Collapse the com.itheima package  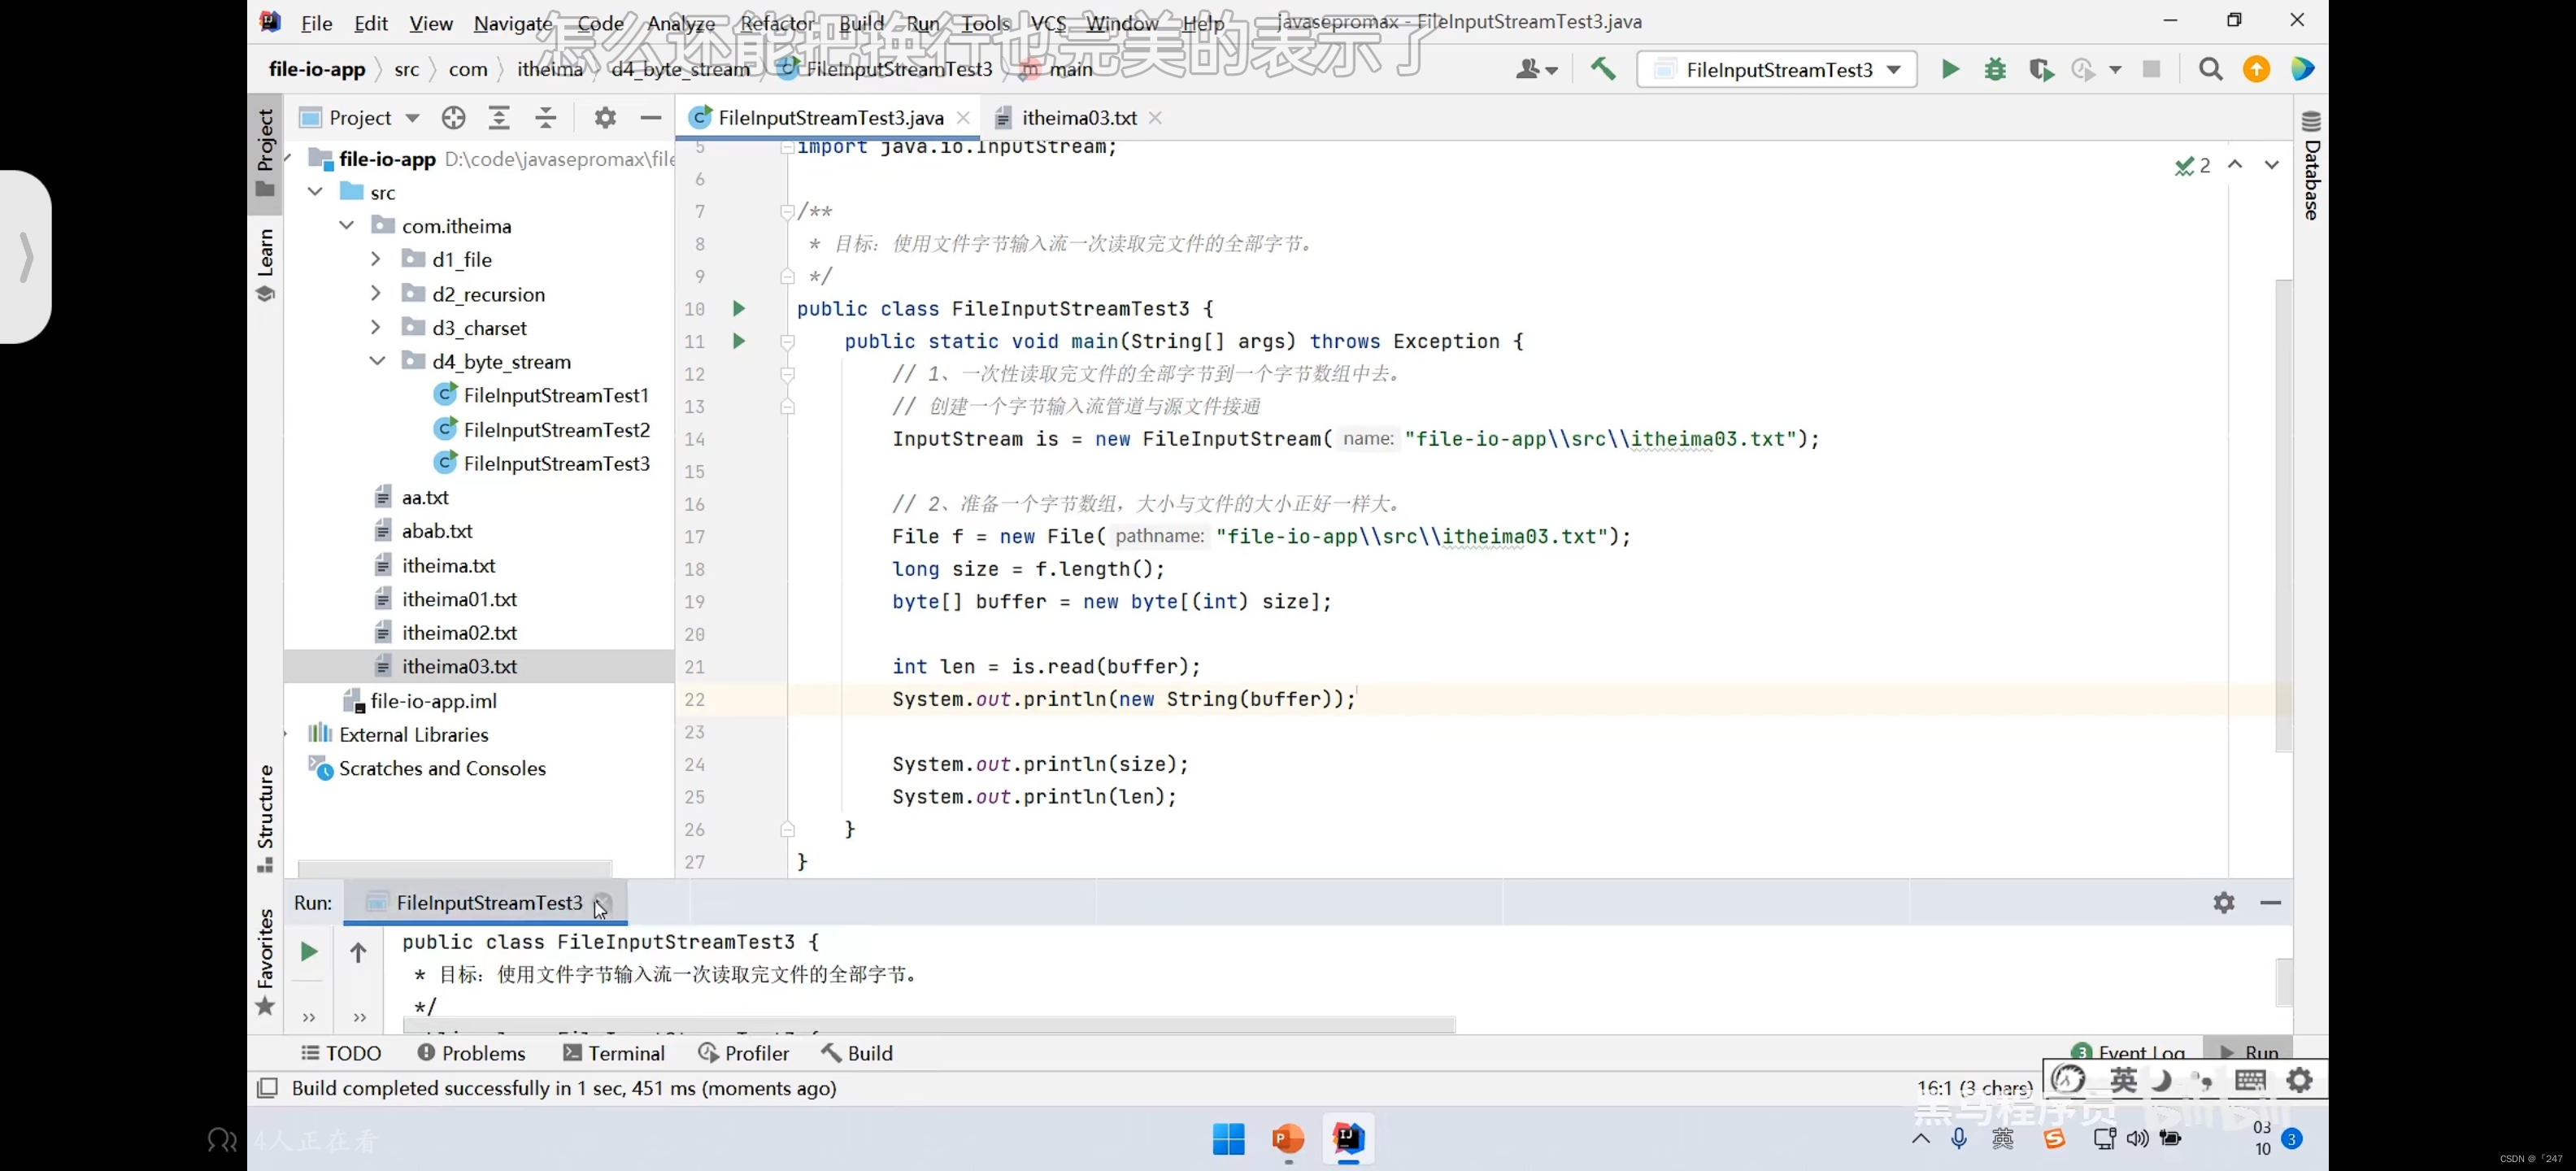[x=346, y=225]
